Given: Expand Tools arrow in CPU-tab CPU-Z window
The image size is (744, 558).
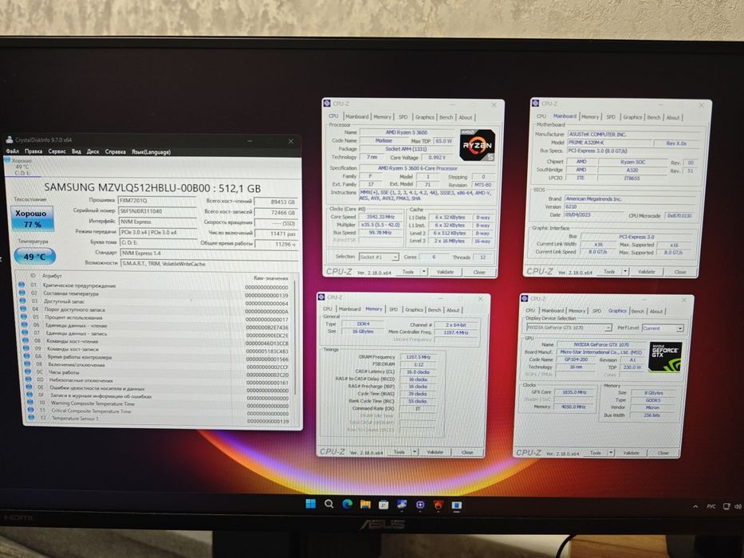Looking at the screenshot, I should click(423, 272).
